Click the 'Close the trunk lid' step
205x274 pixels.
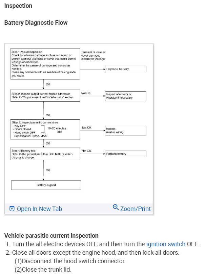point(43,270)
